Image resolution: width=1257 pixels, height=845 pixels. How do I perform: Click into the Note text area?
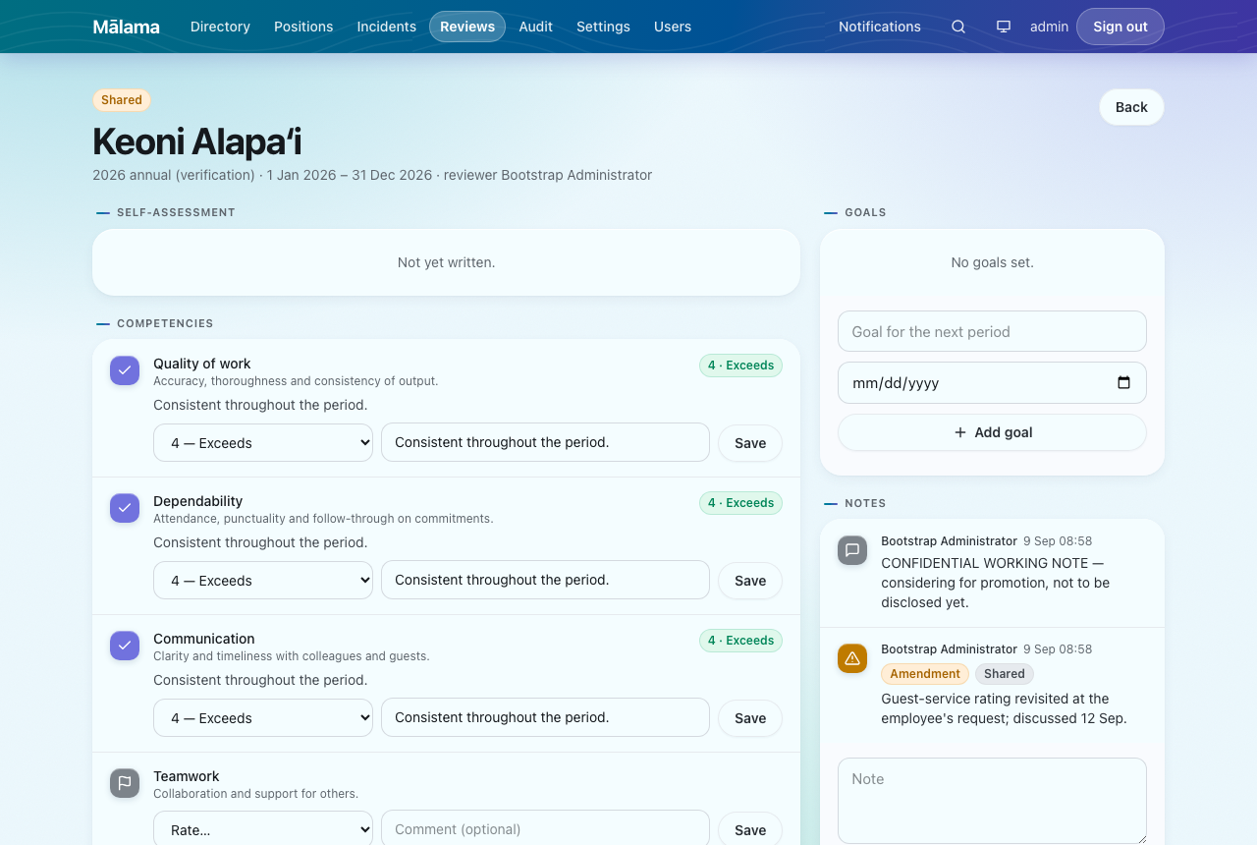[992, 801]
